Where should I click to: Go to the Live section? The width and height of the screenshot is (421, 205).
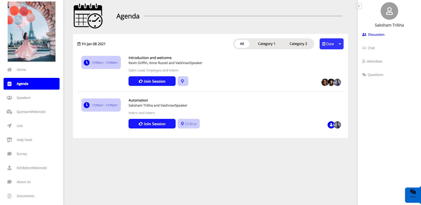coord(19,126)
